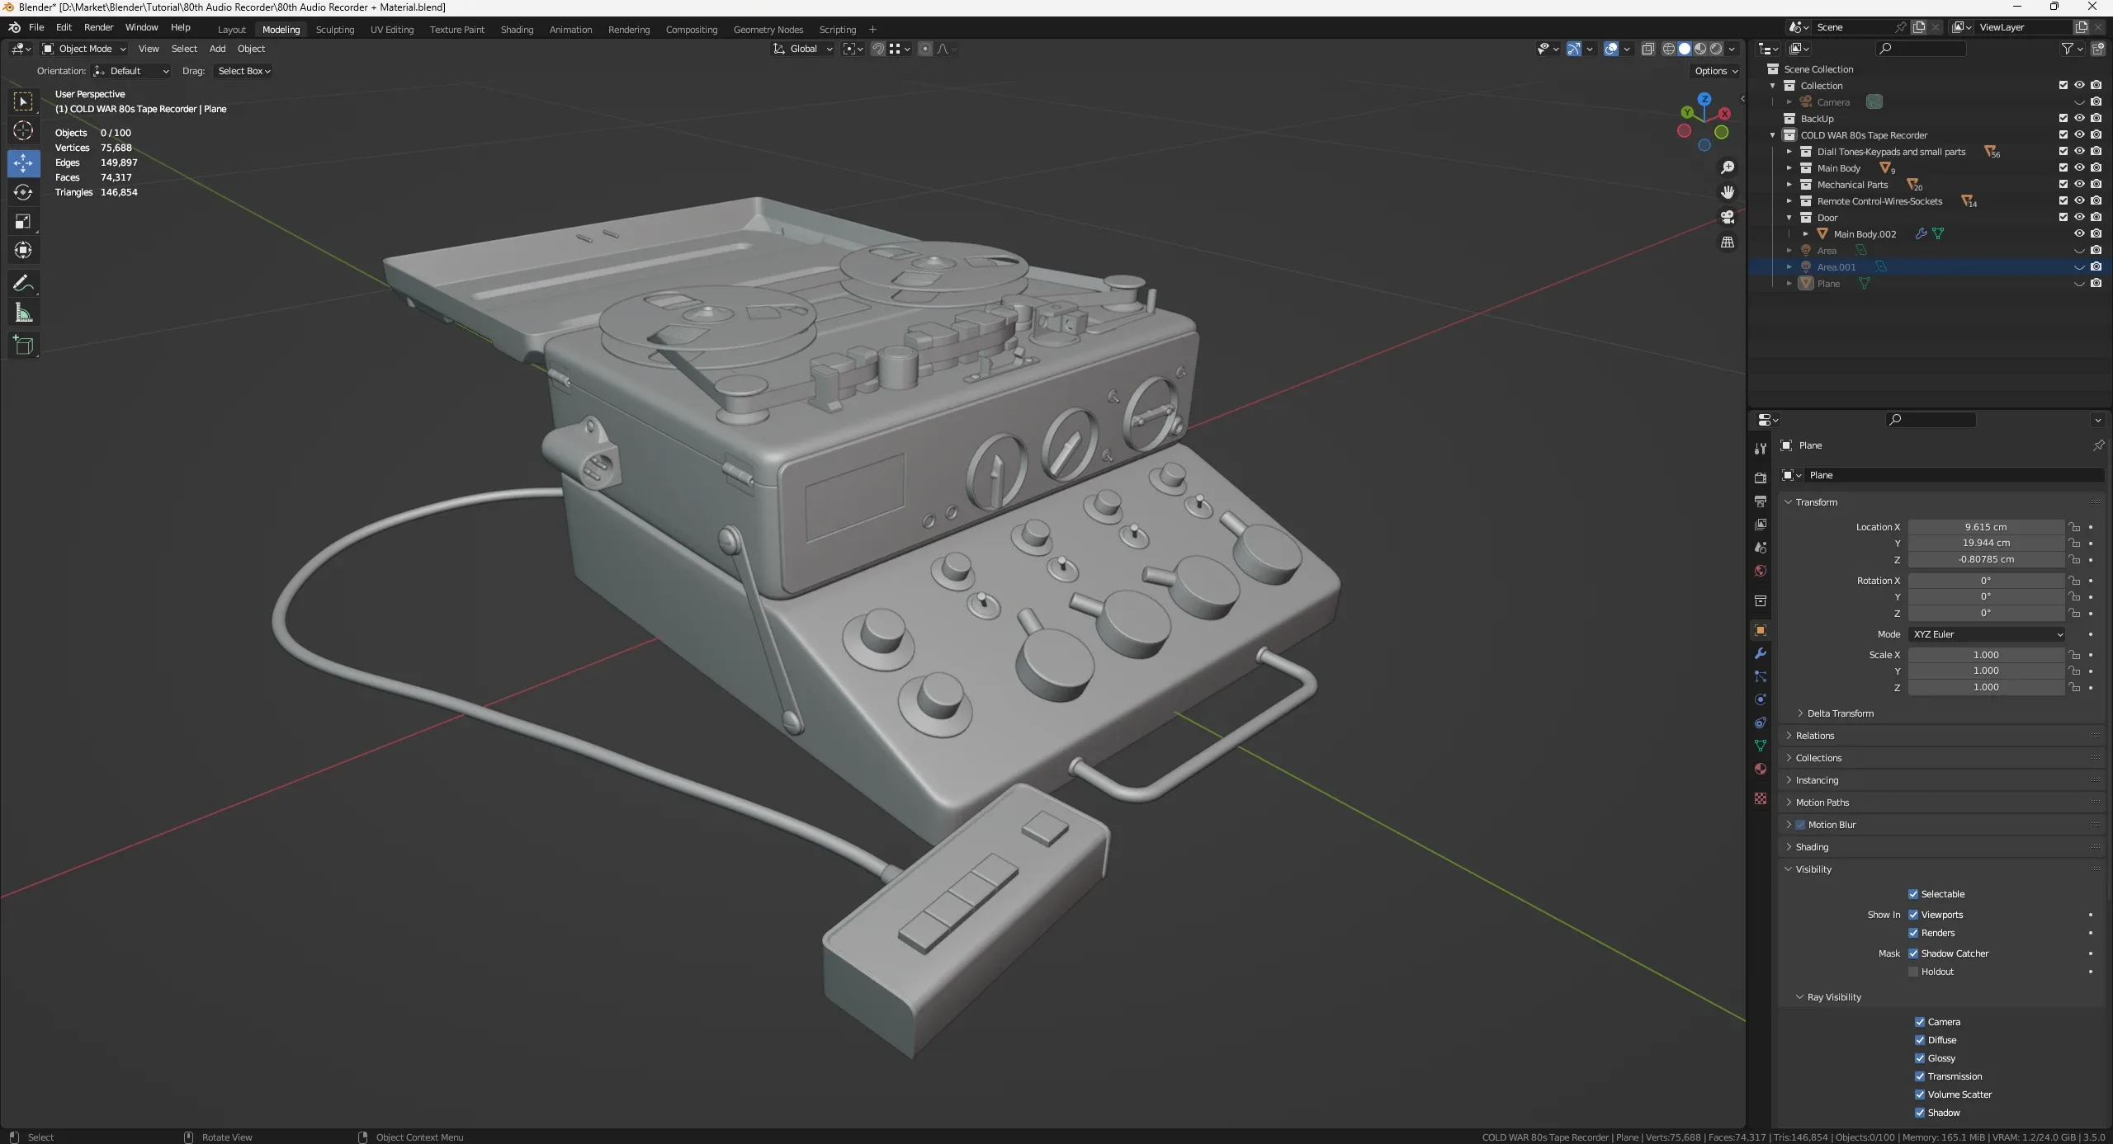
Task: Switch to the Shading workspace tab
Action: coord(517,30)
